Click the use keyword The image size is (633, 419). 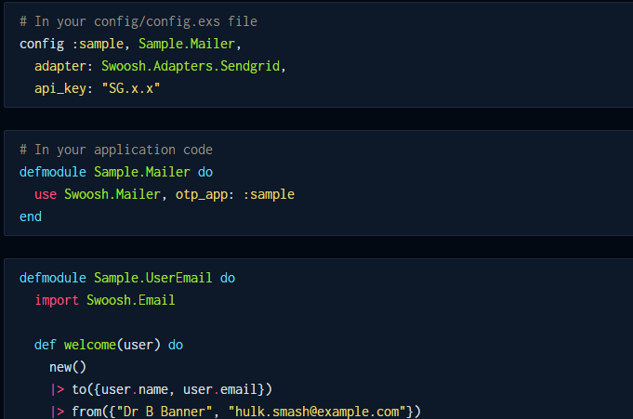point(46,194)
